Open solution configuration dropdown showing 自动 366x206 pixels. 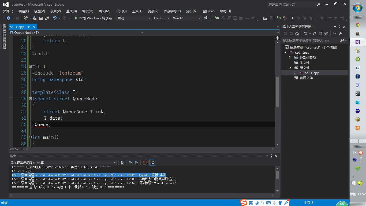point(134,18)
